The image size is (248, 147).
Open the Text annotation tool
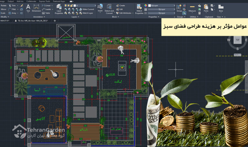click(28, 8)
